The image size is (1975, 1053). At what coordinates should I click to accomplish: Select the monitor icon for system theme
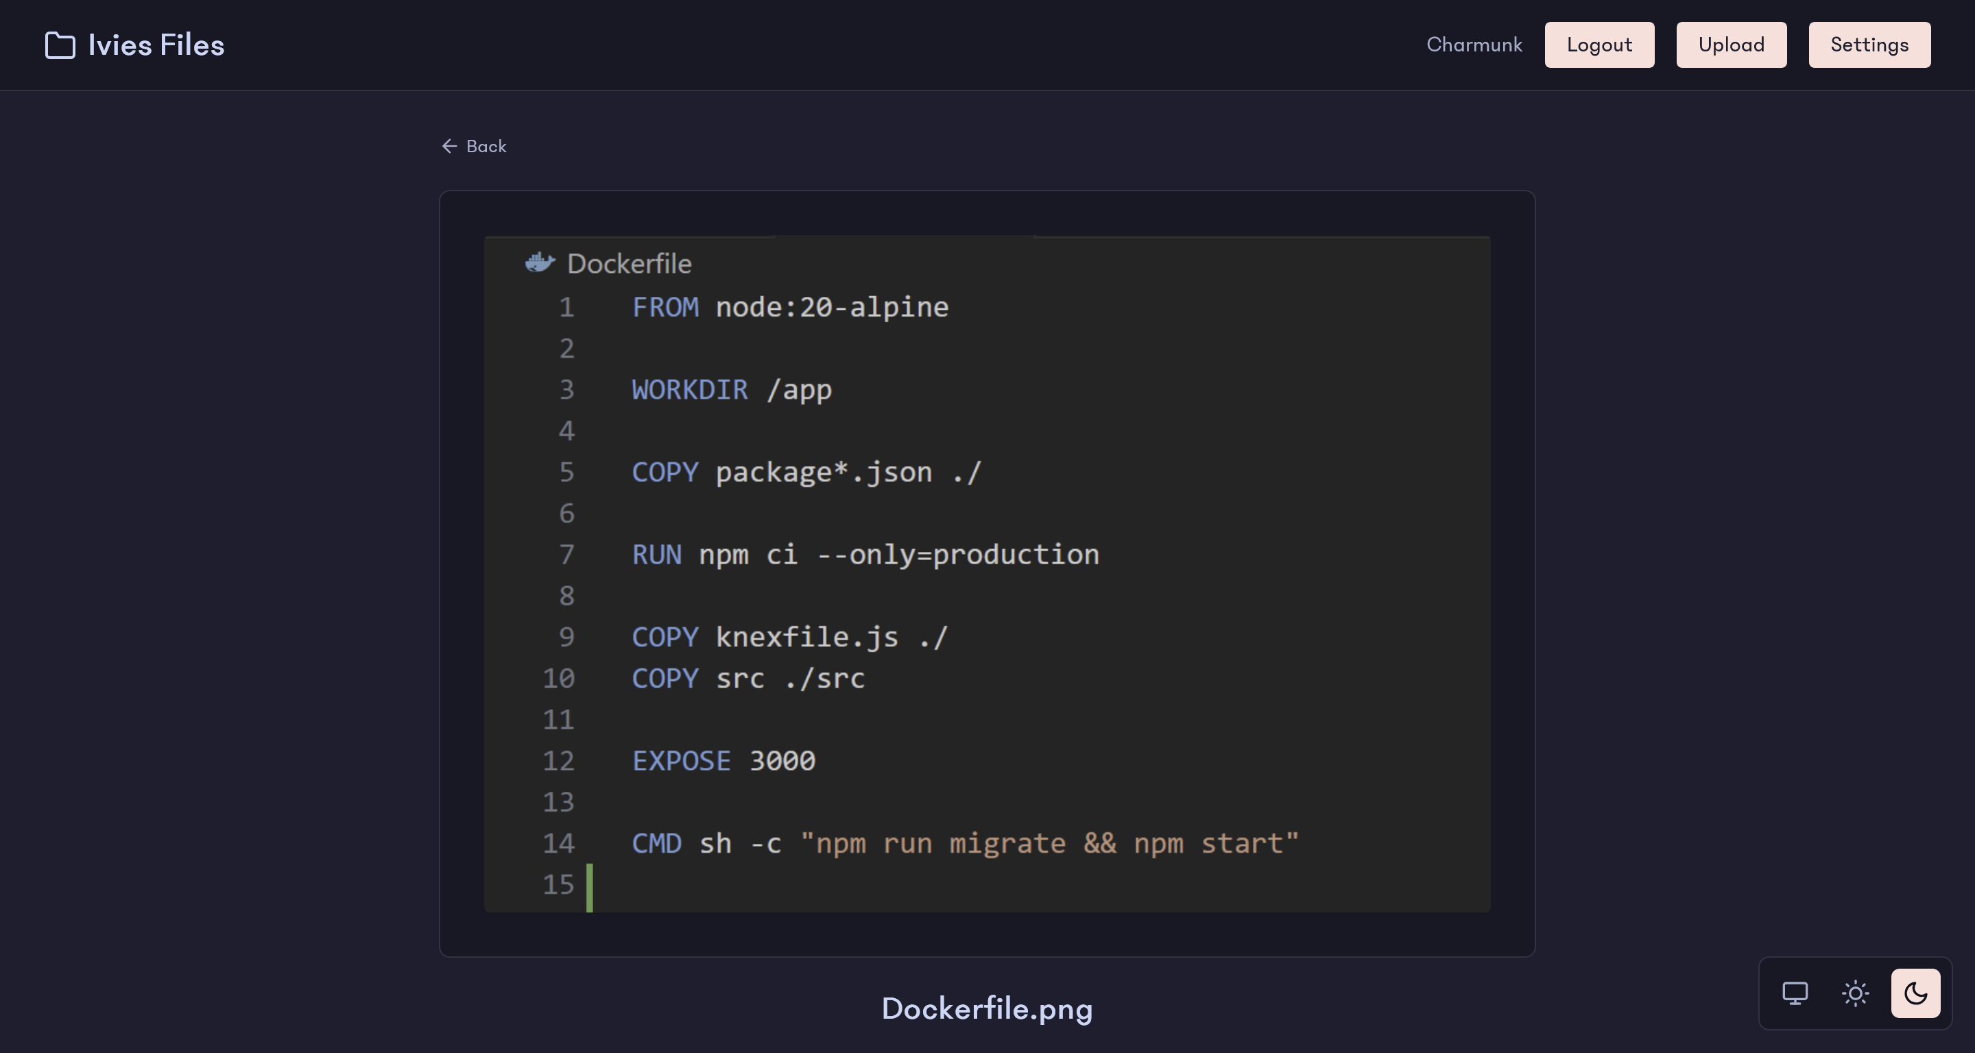pos(1794,994)
